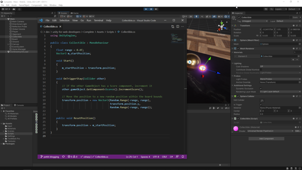Click the Unity cloud services icon

14,9
